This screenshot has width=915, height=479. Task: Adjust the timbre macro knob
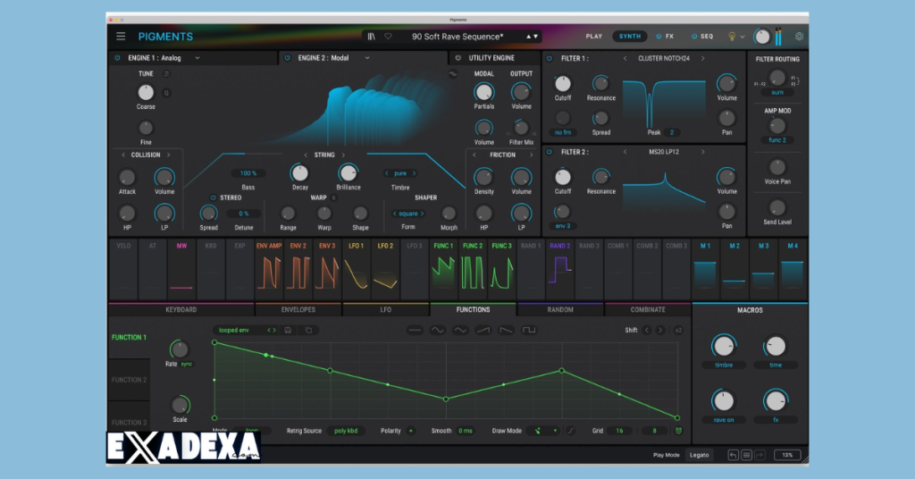click(x=724, y=347)
